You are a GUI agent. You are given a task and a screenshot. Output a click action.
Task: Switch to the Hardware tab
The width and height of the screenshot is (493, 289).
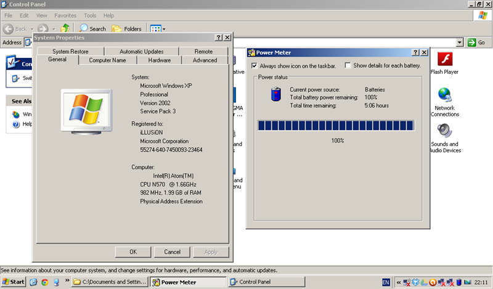coord(160,60)
